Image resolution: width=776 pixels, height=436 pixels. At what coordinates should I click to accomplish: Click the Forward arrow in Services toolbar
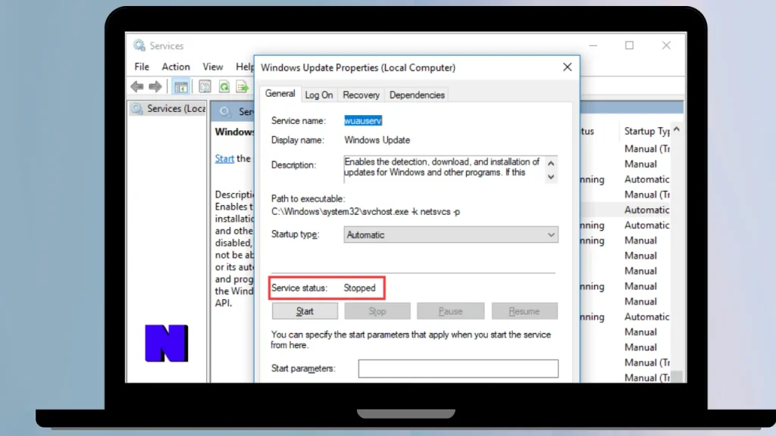tap(155, 86)
